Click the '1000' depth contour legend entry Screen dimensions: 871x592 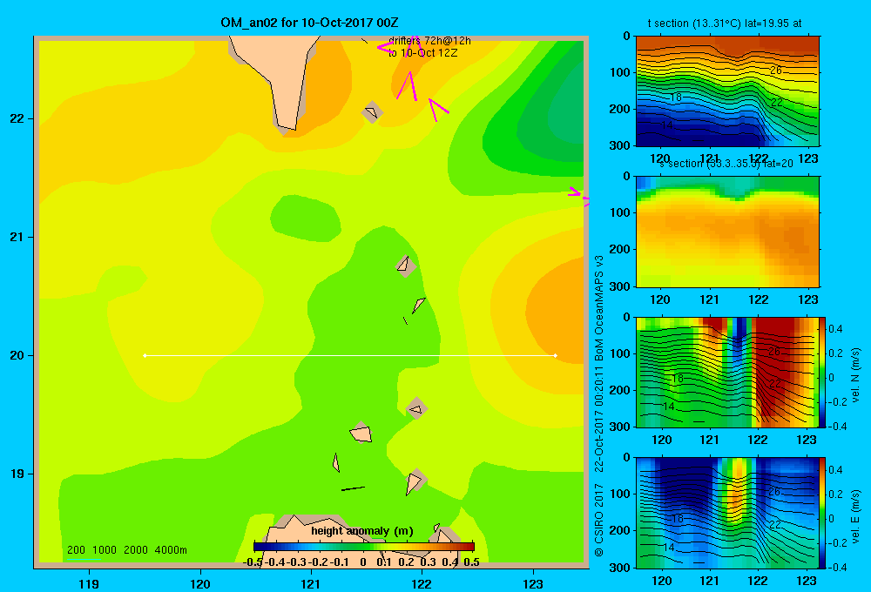[x=105, y=550]
